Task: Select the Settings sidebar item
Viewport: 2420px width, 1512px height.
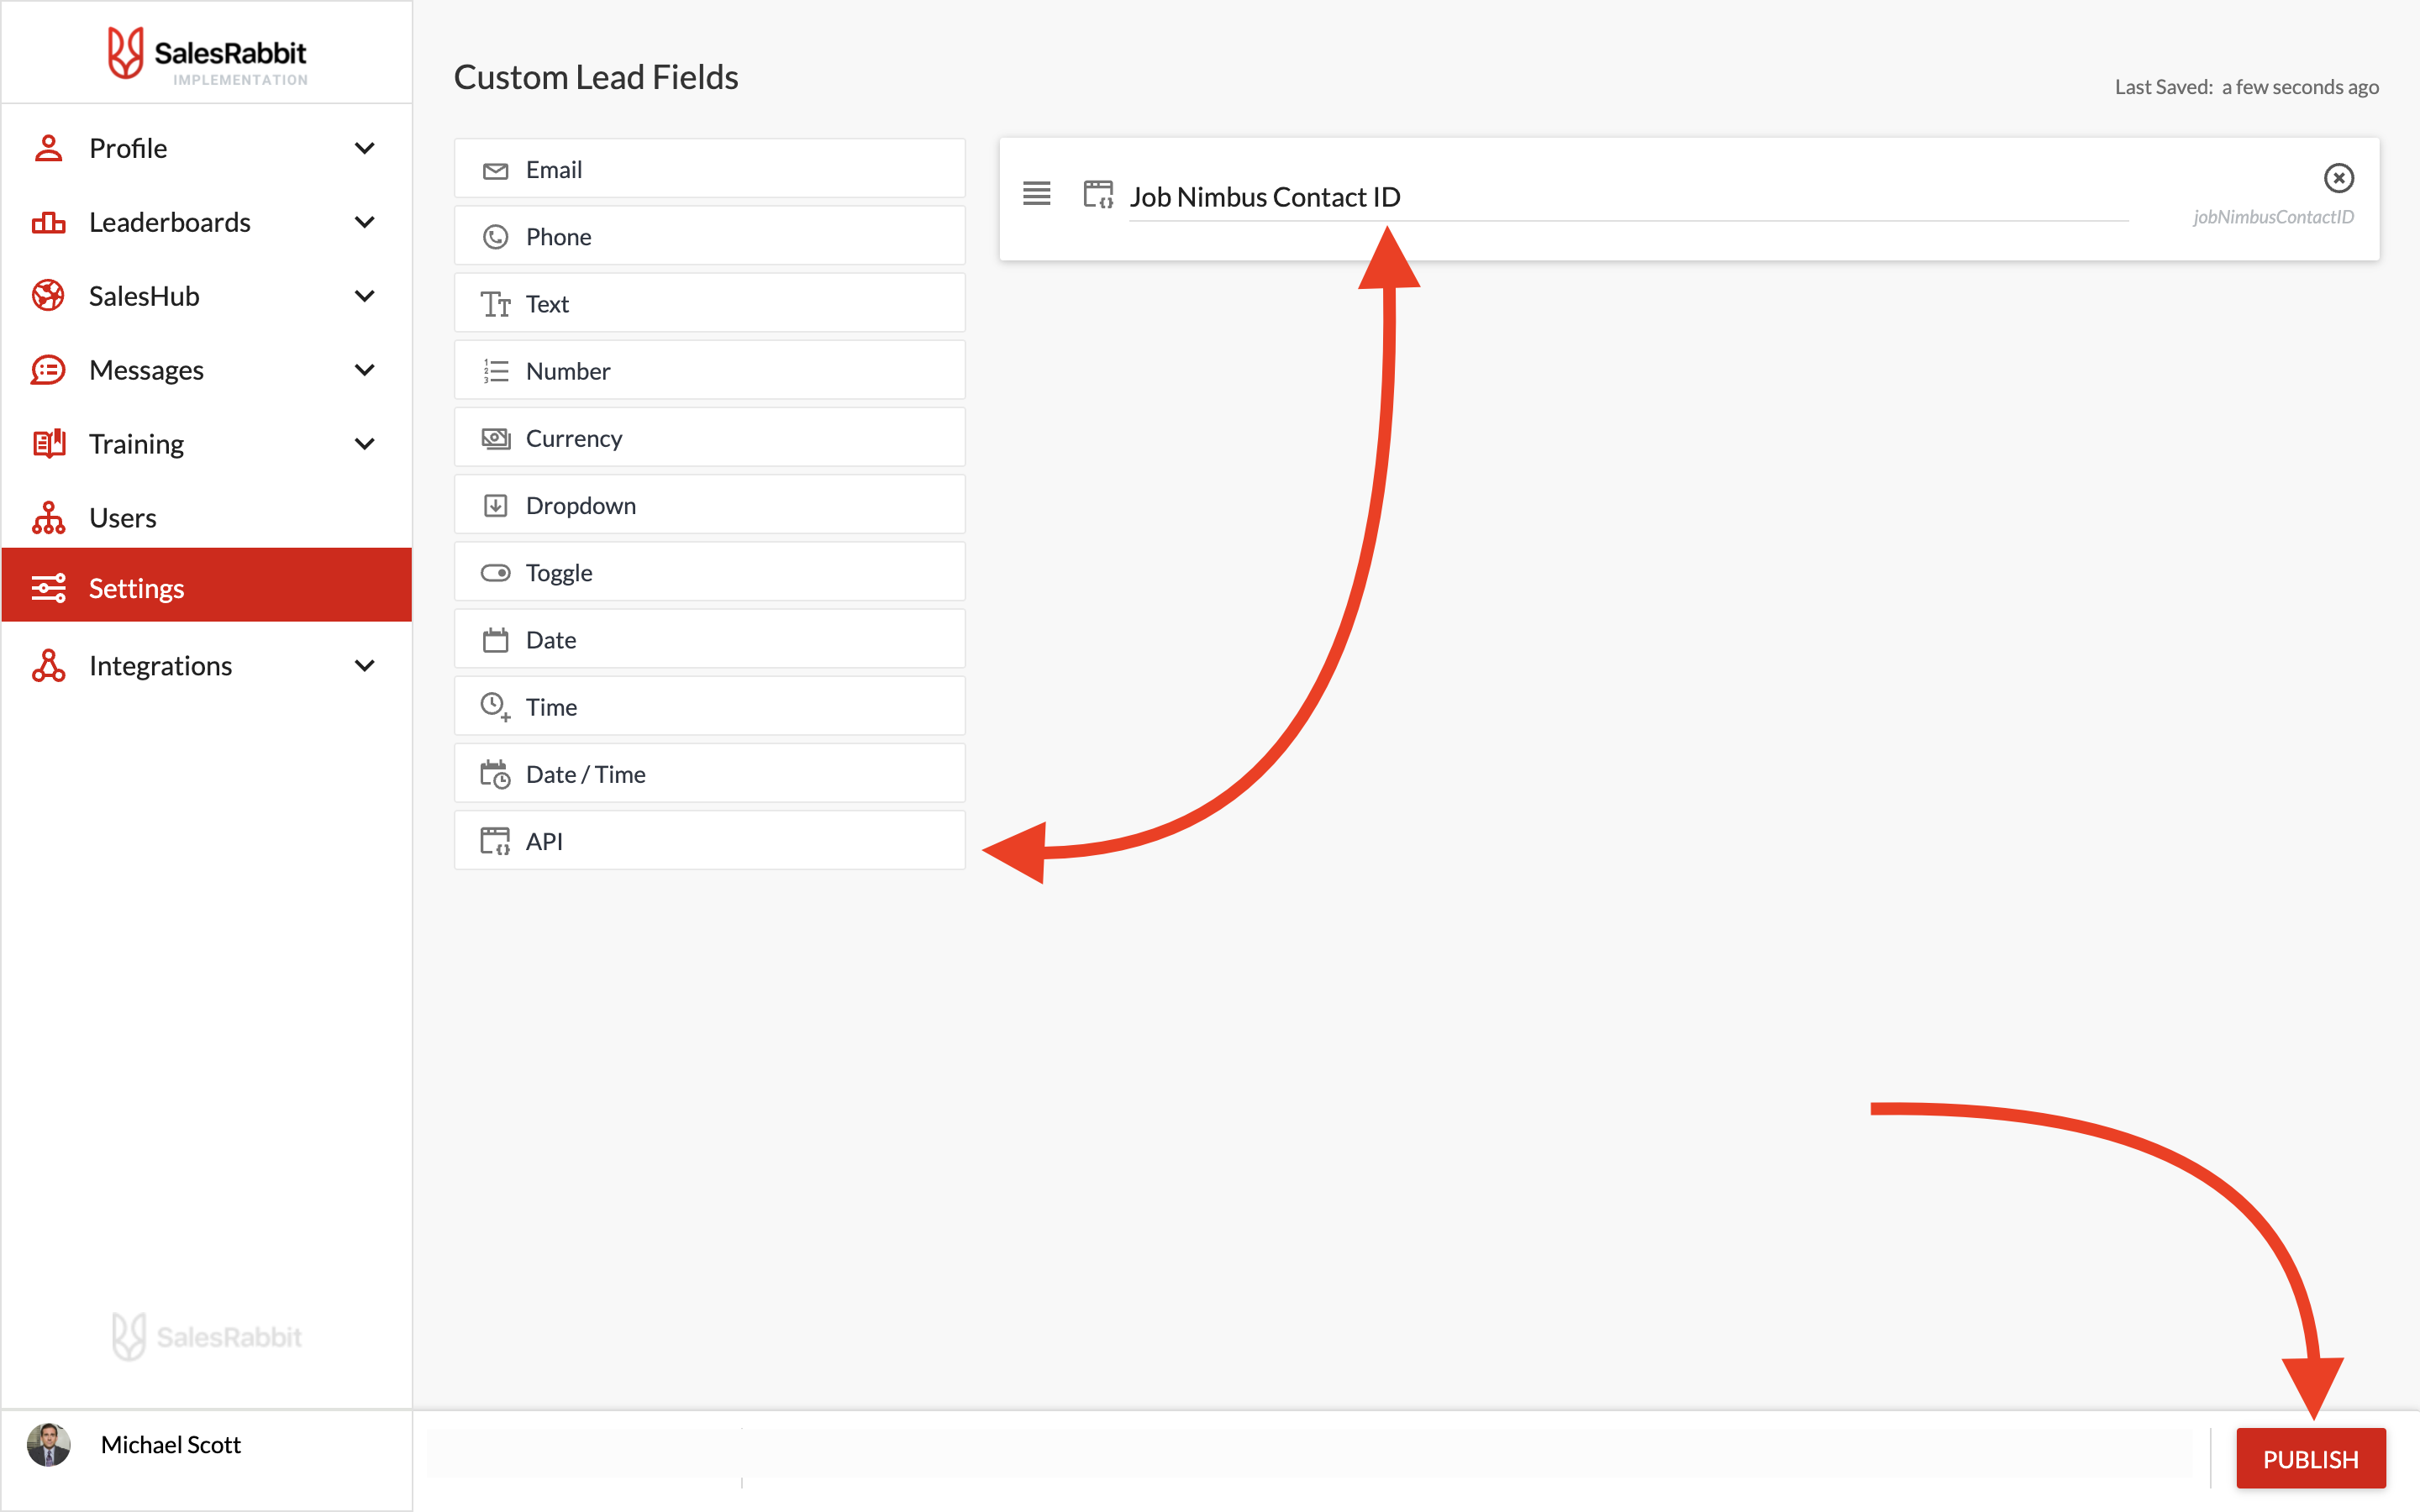Action: (207, 585)
